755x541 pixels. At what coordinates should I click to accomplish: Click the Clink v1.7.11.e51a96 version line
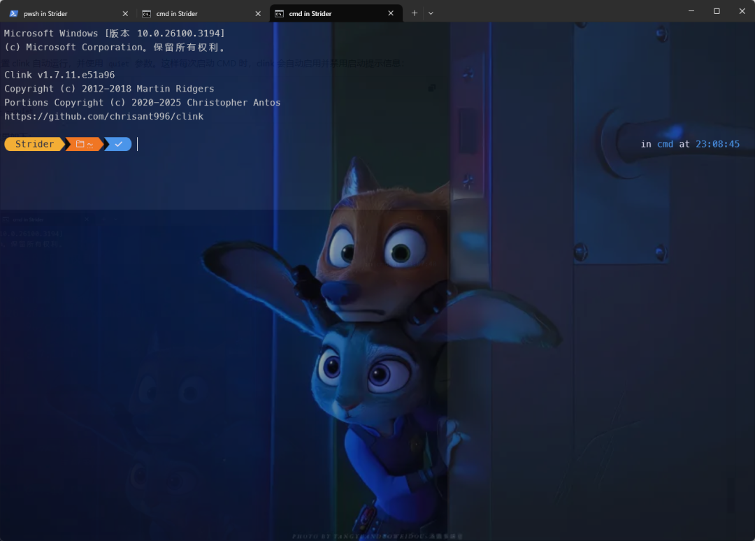(59, 75)
